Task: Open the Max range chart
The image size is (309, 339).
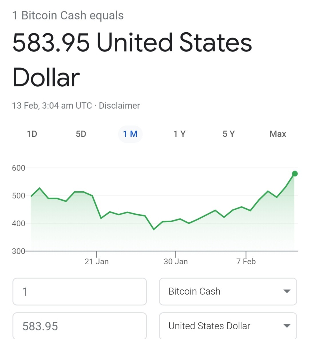Action: point(278,134)
